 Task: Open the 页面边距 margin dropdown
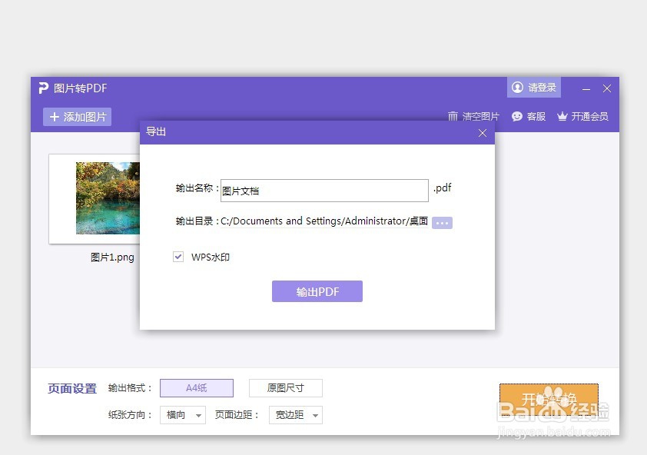(295, 415)
